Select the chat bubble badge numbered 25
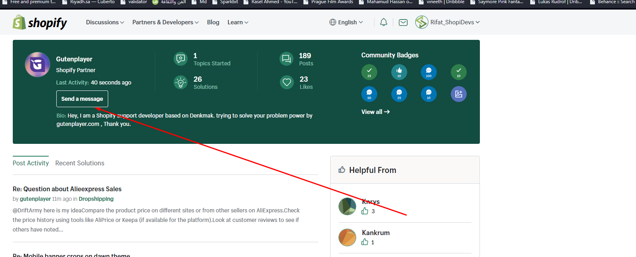 click(399, 94)
